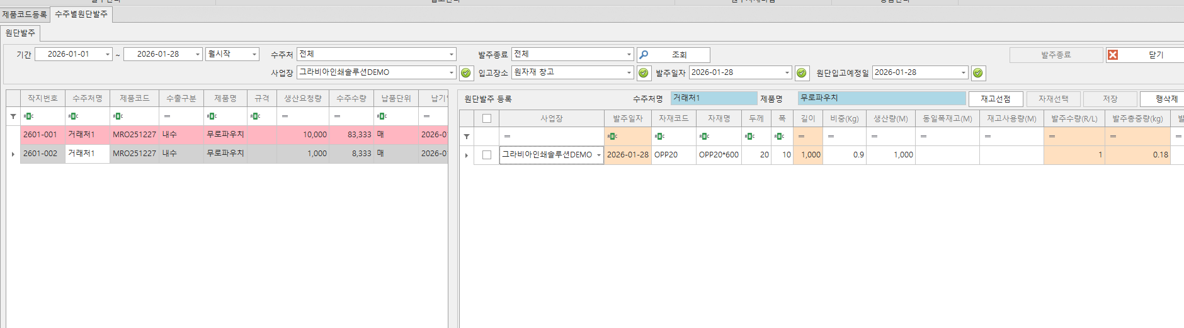Click the 제품명 field showing 무로파우치
The image size is (1184, 328).
coord(882,98)
